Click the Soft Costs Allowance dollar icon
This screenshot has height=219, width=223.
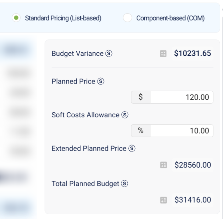point(125,115)
